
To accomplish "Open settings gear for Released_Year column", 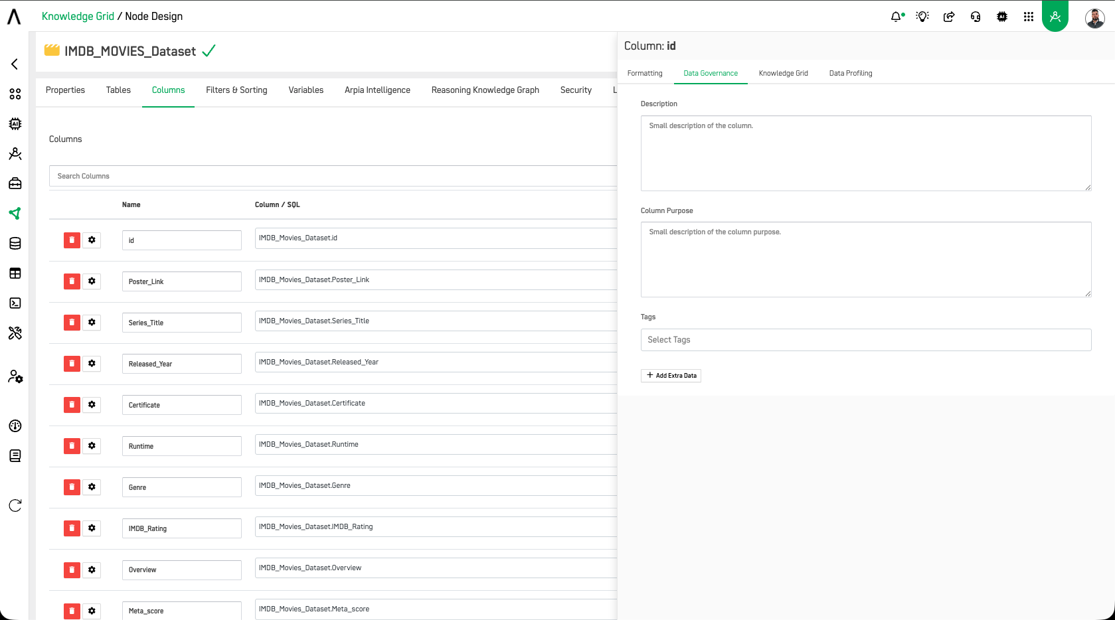I will [92, 363].
